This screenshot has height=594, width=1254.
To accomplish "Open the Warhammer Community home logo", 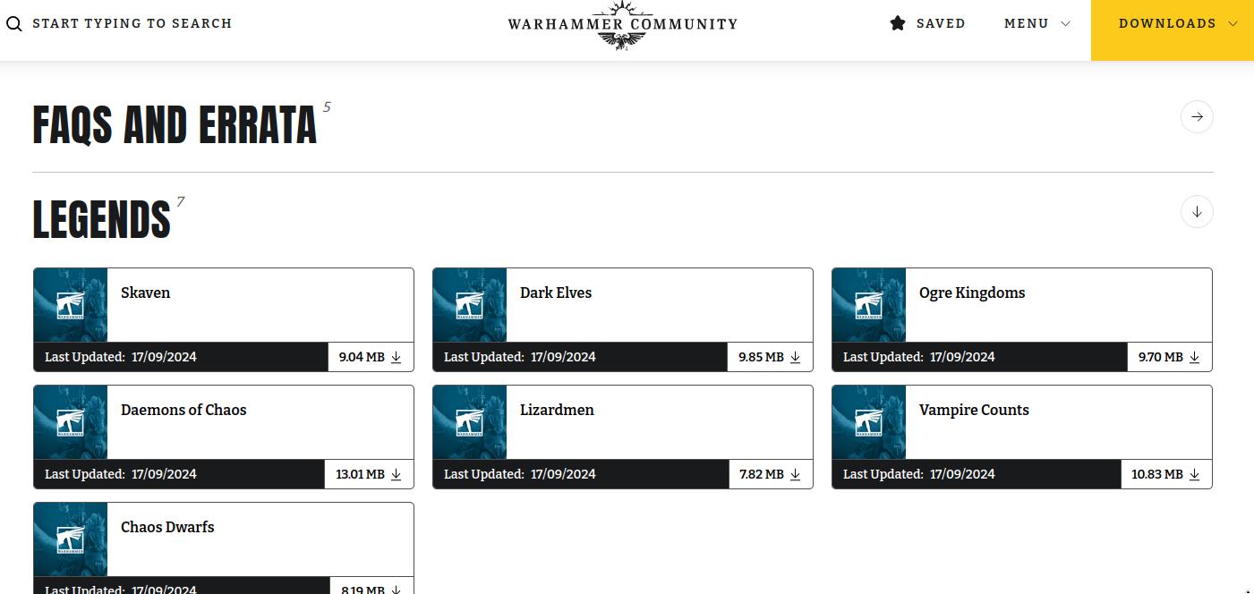I will [622, 25].
